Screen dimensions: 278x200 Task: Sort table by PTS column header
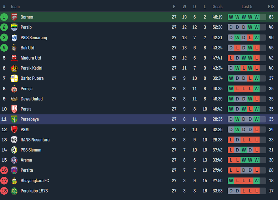(271, 6)
